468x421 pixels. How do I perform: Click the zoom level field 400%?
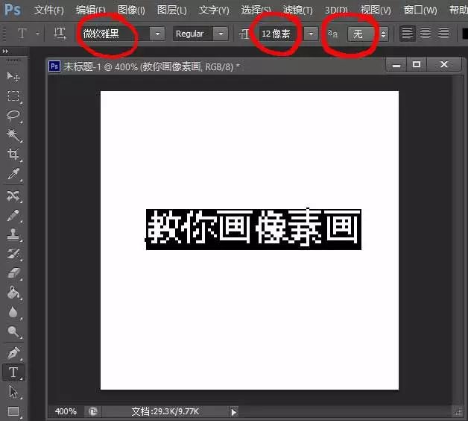pyautogui.click(x=66, y=412)
